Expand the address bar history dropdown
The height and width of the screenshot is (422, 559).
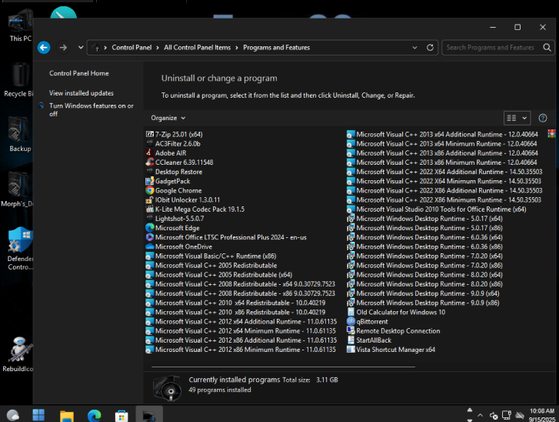pyautogui.click(x=414, y=48)
